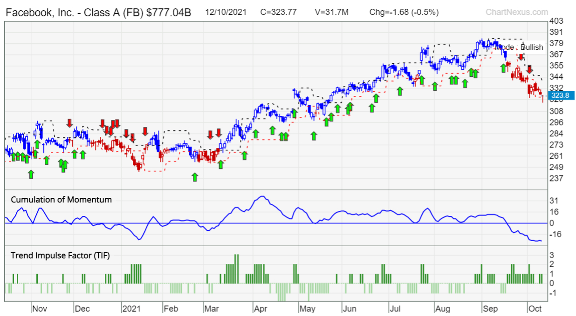Click the 391 price axis label

tap(557, 32)
